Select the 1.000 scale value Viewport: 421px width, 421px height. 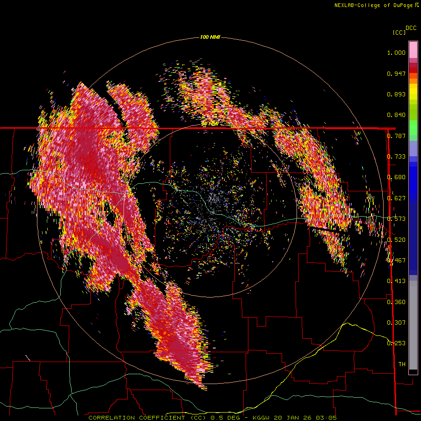(x=396, y=52)
